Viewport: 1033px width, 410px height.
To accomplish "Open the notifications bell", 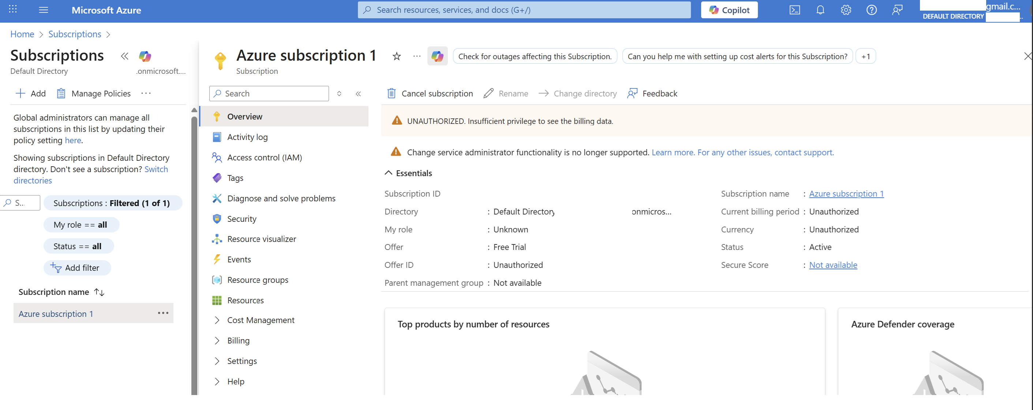I will tap(820, 10).
